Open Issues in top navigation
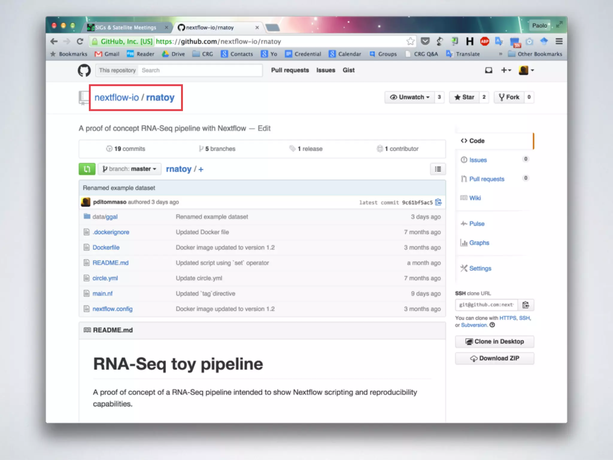 (x=326, y=70)
